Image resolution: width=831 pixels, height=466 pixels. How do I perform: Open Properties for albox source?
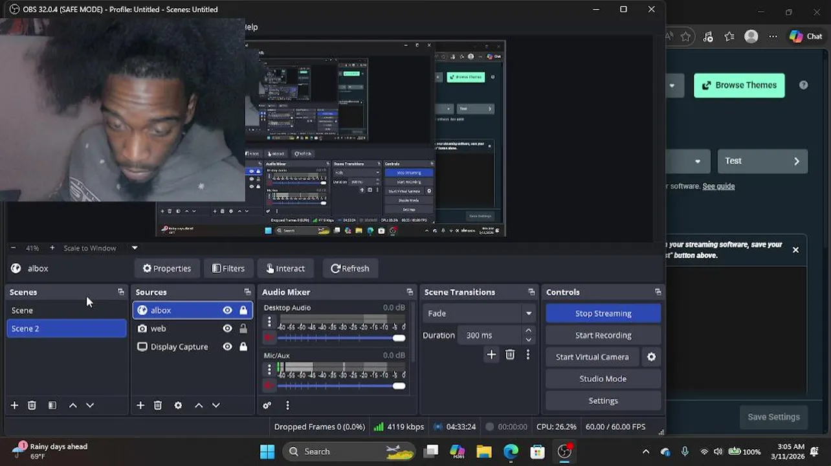167,268
